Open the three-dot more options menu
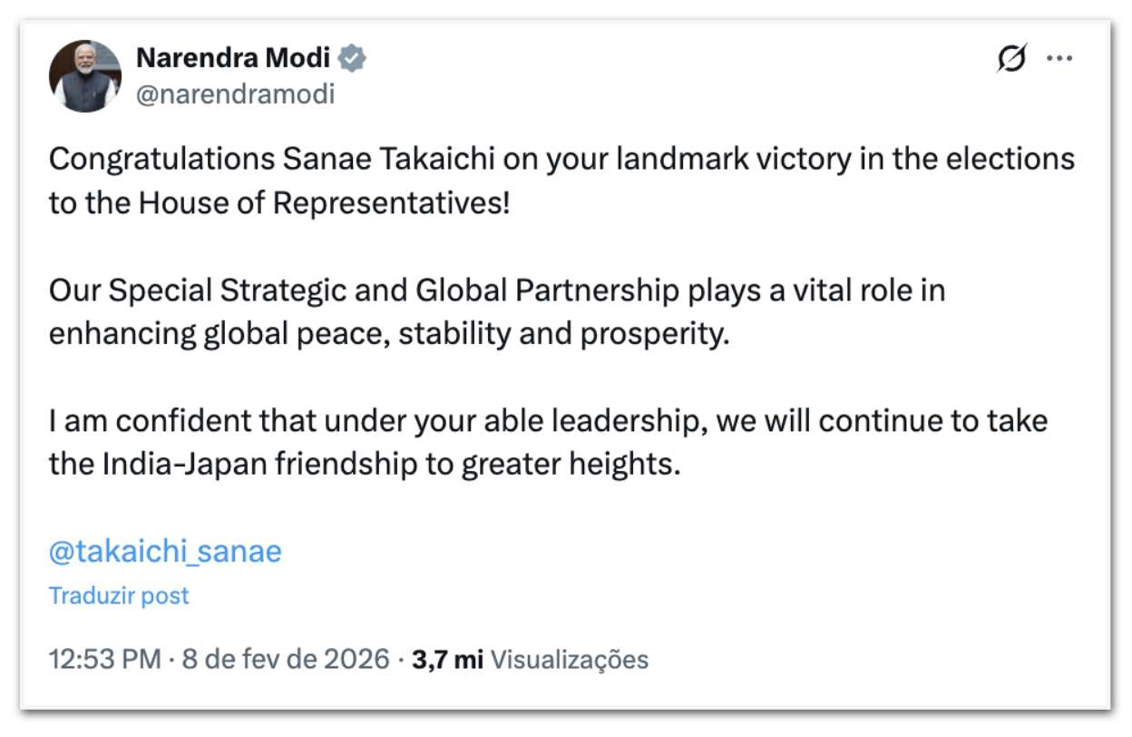This screenshot has height=737, width=1132. click(1059, 59)
